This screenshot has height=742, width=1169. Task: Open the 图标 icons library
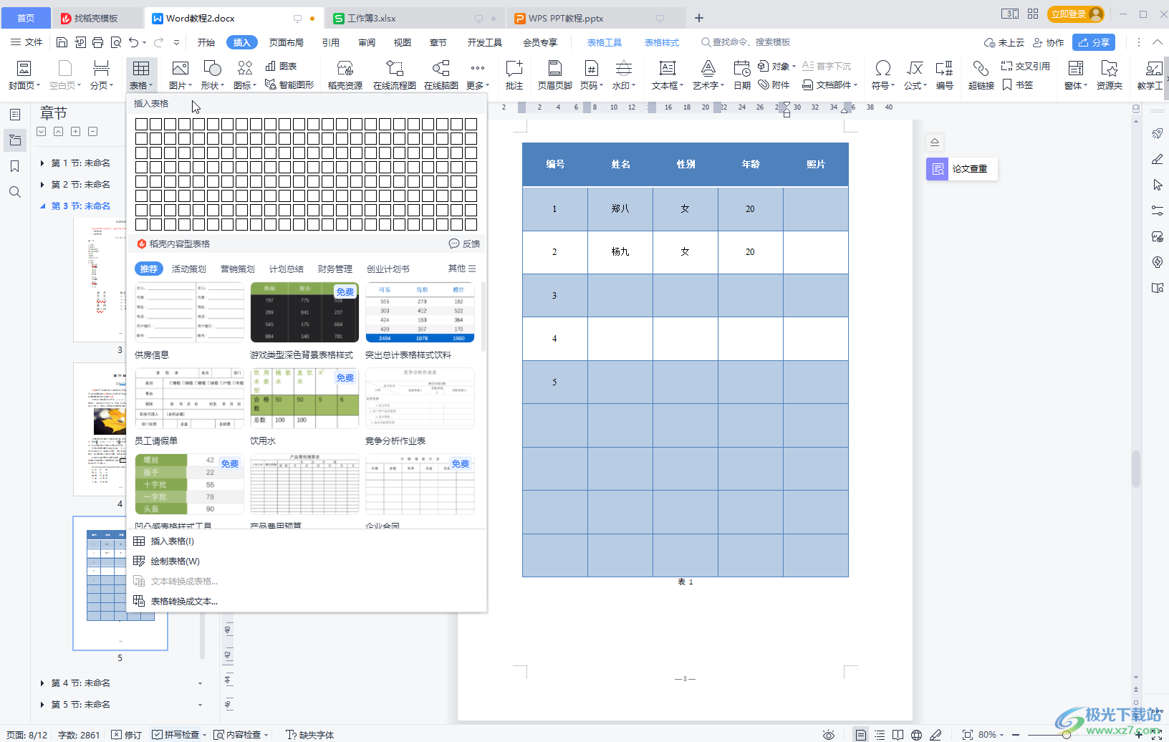pyautogui.click(x=244, y=75)
